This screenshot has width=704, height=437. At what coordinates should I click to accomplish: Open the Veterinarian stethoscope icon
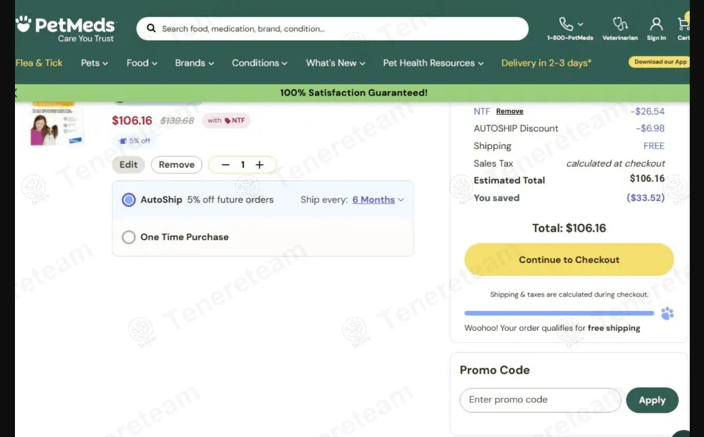tap(620, 24)
